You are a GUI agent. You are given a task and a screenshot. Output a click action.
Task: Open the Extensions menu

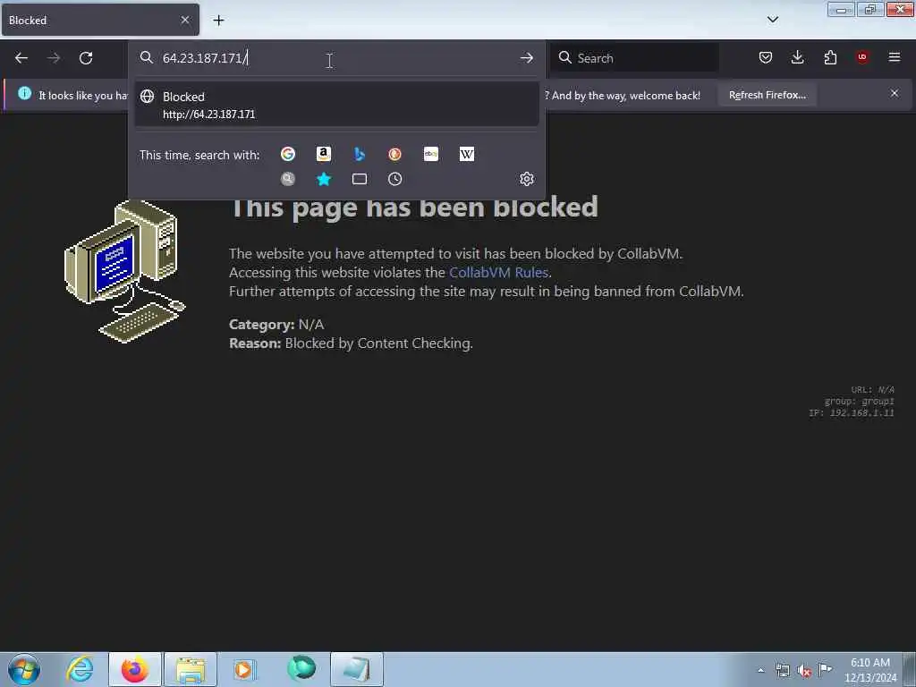pyautogui.click(x=830, y=57)
